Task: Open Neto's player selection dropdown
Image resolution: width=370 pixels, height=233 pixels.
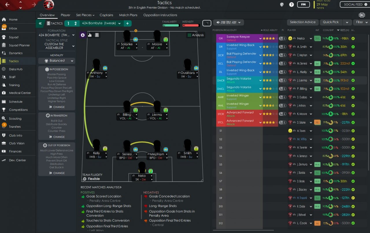Action: [x=311, y=38]
